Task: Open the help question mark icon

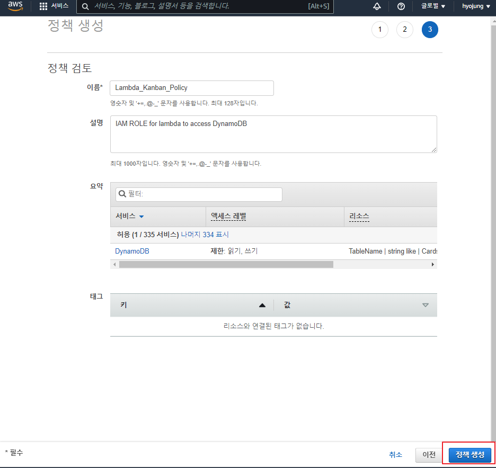Action: (401, 6)
